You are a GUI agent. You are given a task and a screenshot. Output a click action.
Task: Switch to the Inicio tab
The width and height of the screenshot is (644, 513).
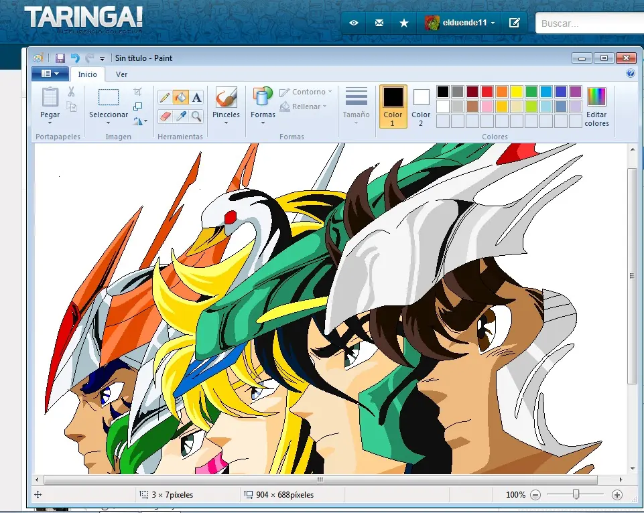click(x=88, y=74)
